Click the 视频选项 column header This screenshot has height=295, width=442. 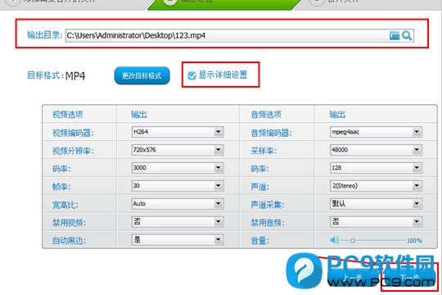point(68,115)
